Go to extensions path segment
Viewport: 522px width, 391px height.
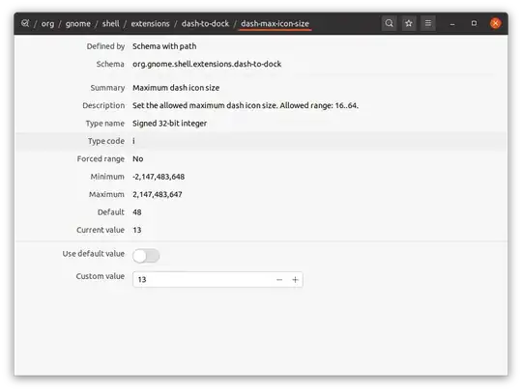(150, 23)
